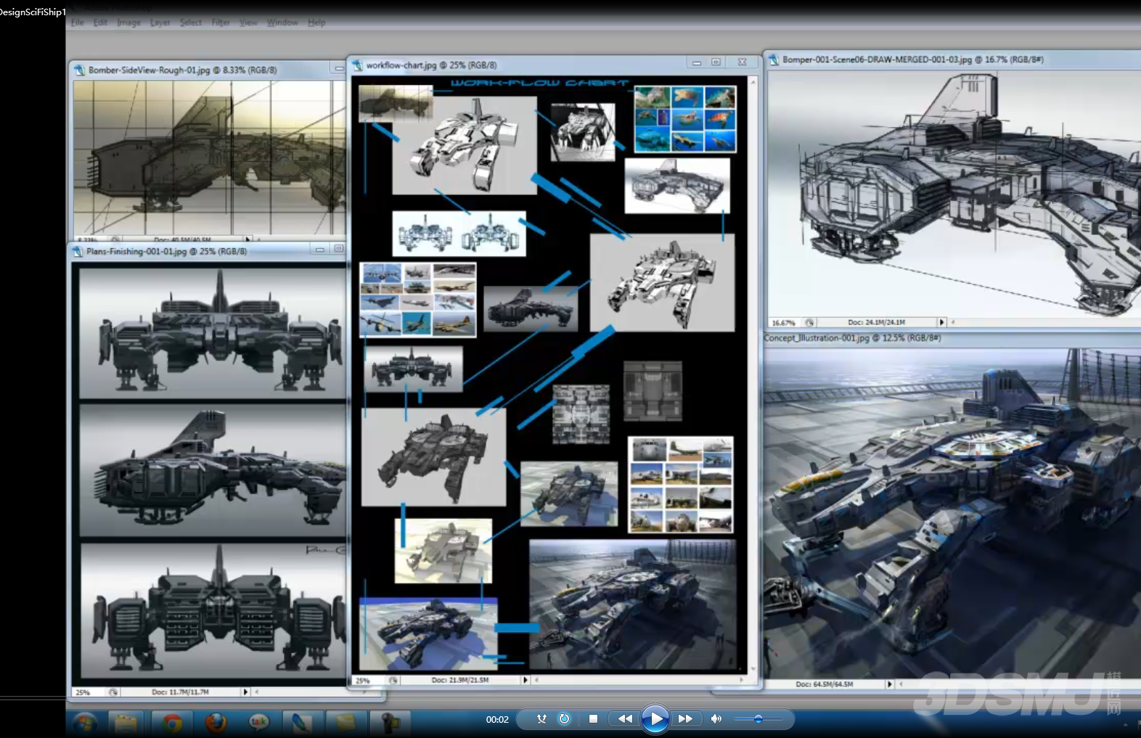Maximize the Plans-Finishing-001-01.jpg window
The height and width of the screenshot is (738, 1141).
[x=338, y=250]
